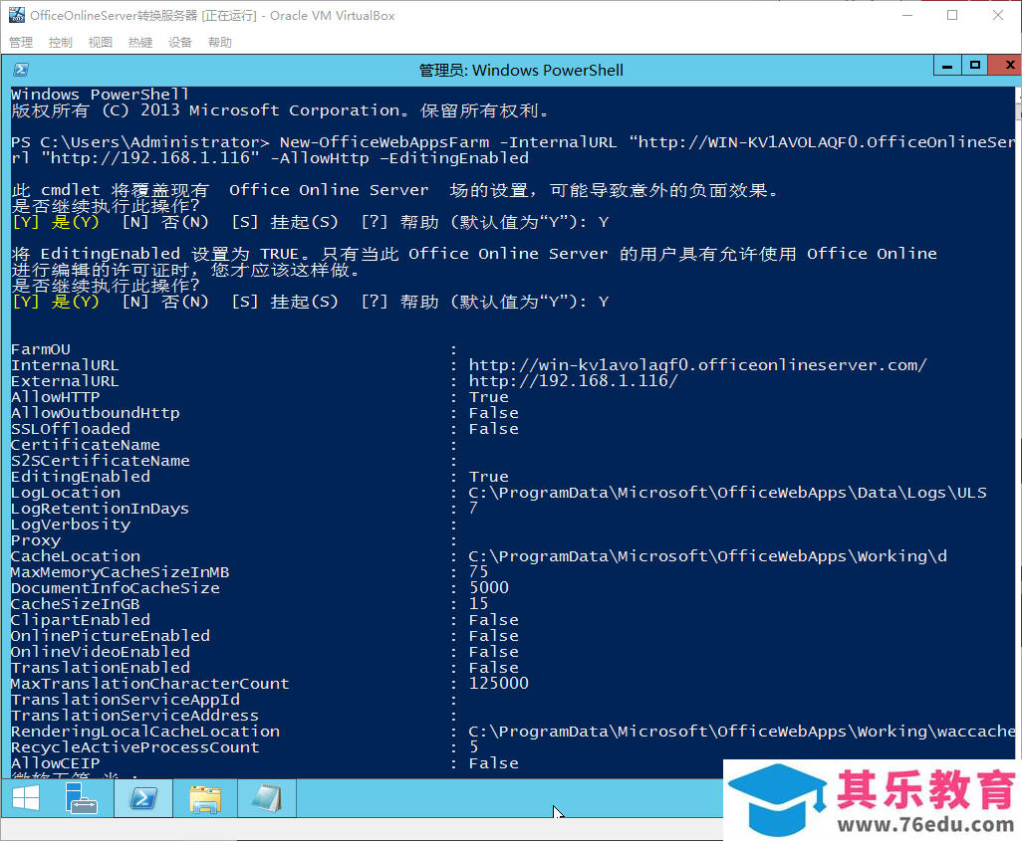Screen dimensions: 1022x841
Task: Open the 管理 menu in VirtualBox
Action: point(21,43)
